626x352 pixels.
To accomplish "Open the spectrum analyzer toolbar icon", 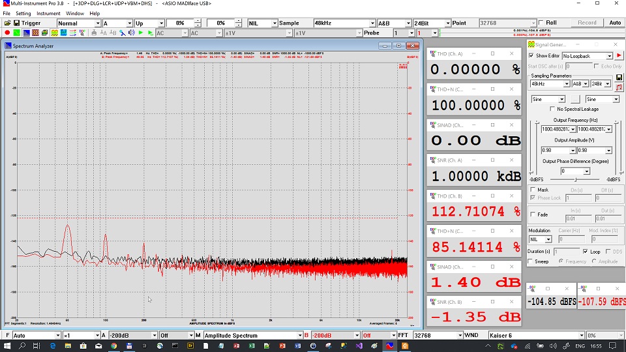I will pyautogui.click(x=27, y=33).
